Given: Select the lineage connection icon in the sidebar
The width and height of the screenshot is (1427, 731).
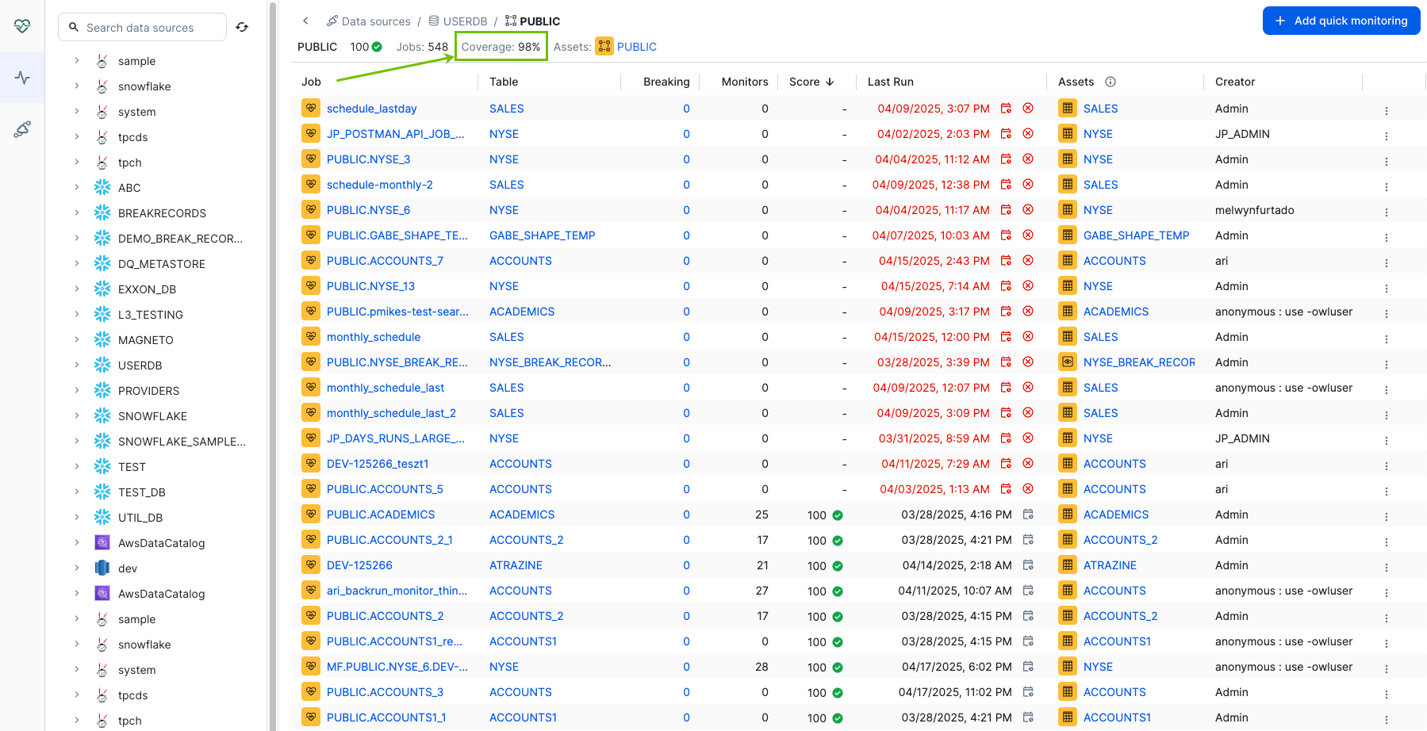Looking at the screenshot, I should [21, 128].
